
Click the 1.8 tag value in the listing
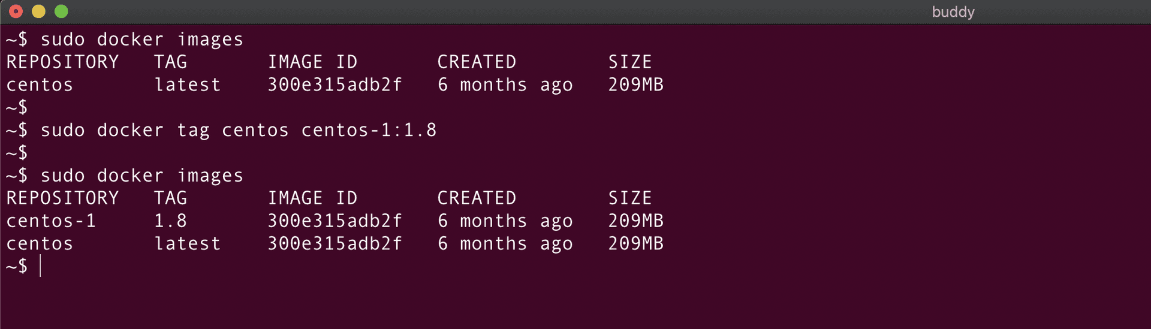click(x=170, y=221)
